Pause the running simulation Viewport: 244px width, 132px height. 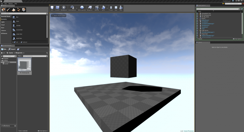[111, 8]
